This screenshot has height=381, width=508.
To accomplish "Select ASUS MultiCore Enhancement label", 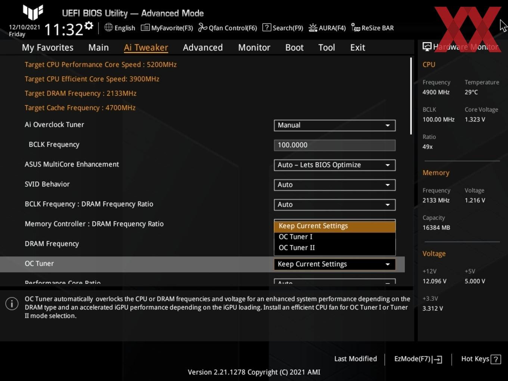I will click(72, 164).
